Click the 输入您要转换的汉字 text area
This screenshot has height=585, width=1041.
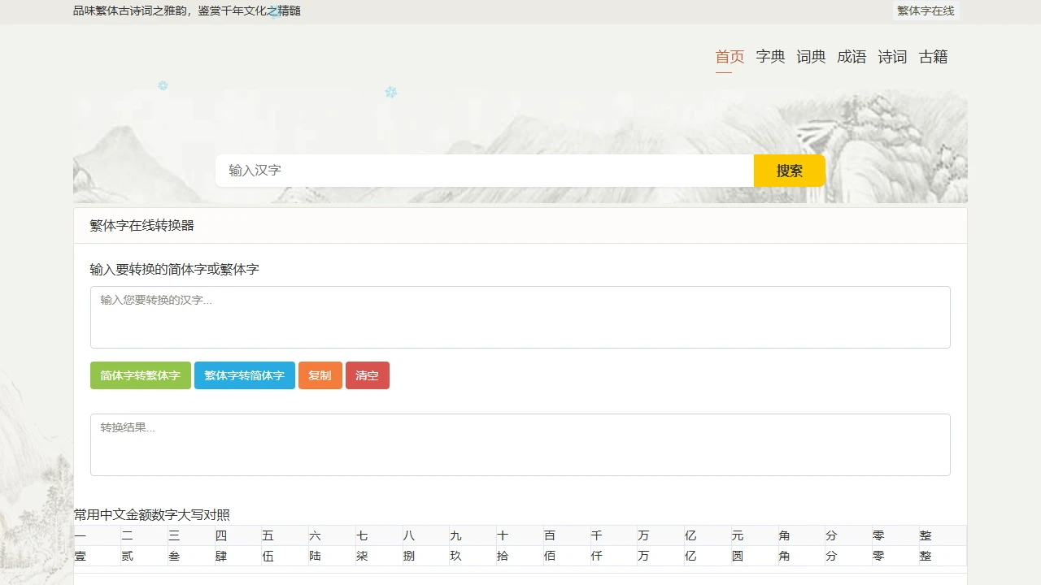[520, 317]
